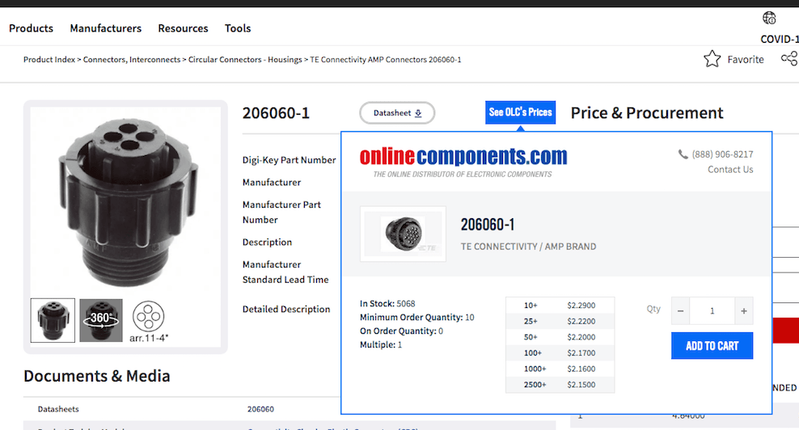799x430 pixels.
Task: Open the Products menu
Action: coord(31,28)
